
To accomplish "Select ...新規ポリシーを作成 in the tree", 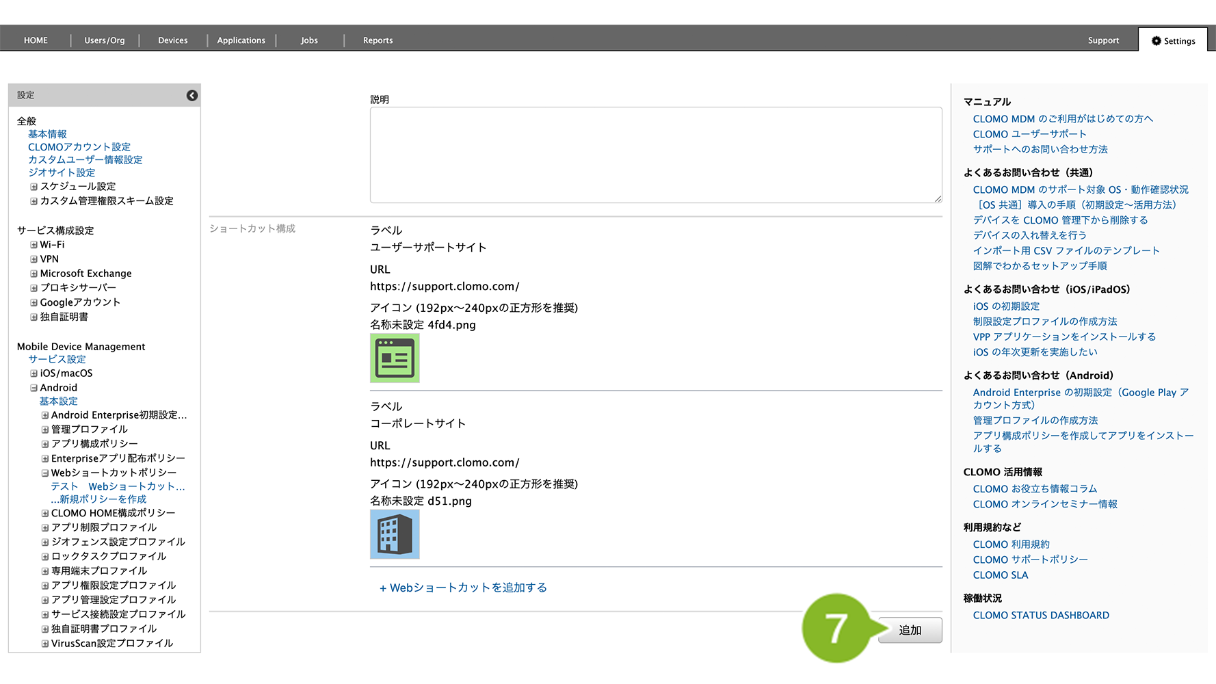I will (98, 500).
